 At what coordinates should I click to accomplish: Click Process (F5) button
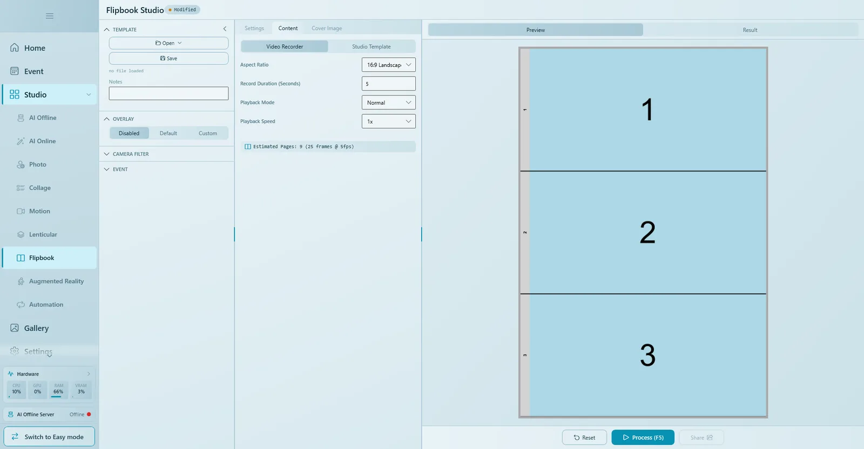tap(643, 437)
